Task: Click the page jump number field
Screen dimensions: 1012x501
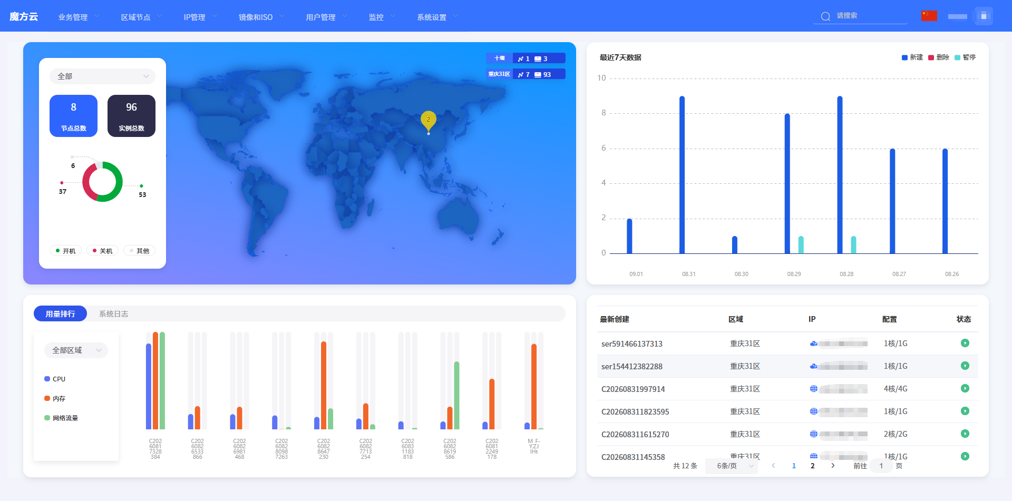Action: pyautogui.click(x=881, y=466)
